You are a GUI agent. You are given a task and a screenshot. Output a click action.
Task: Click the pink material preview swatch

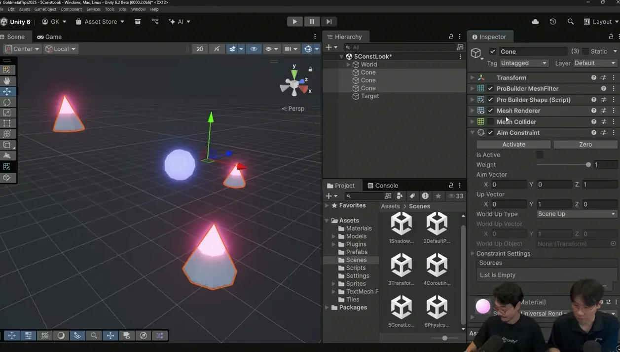tap(482, 307)
